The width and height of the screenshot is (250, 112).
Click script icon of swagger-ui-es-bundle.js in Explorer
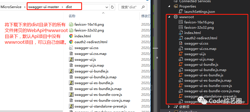click(x=71, y=83)
